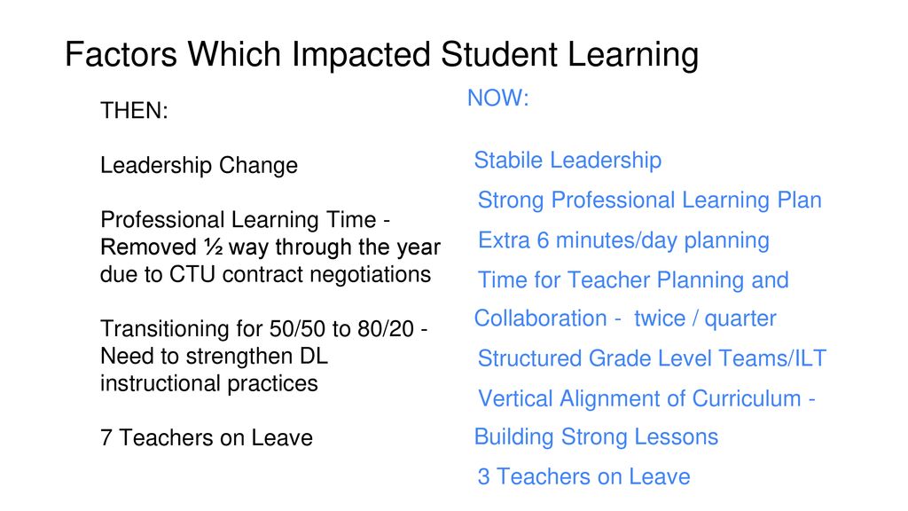Select Strong Professional Learning Plan text

click(x=650, y=200)
